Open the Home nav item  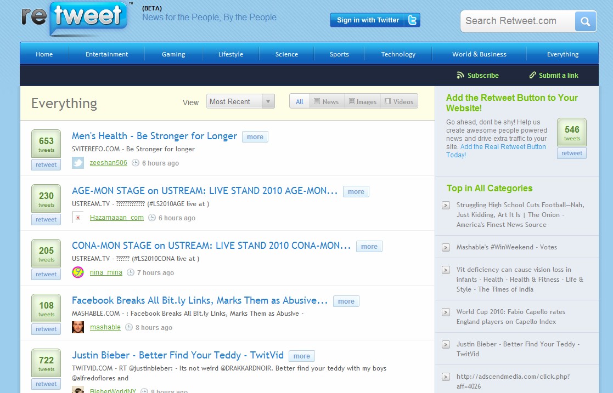44,54
